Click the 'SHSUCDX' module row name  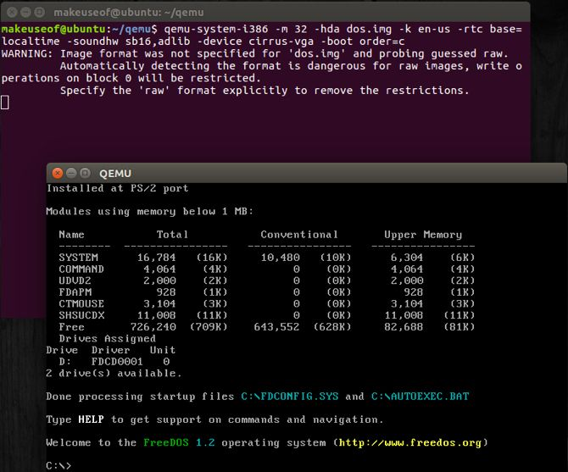pos(81,315)
